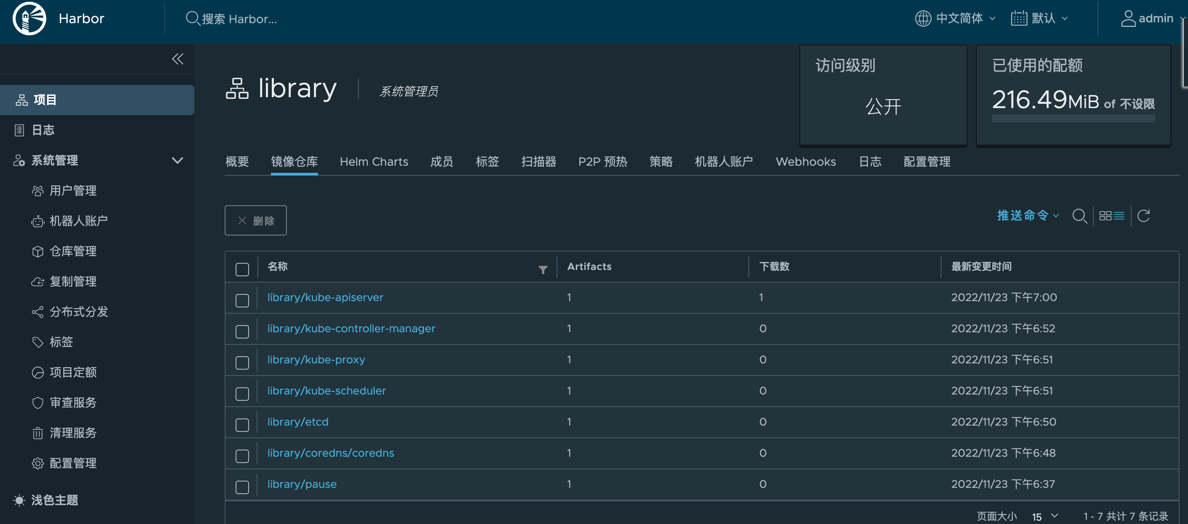Screen dimensions: 1188x524
Task: Refresh the repository list
Action: point(1144,216)
